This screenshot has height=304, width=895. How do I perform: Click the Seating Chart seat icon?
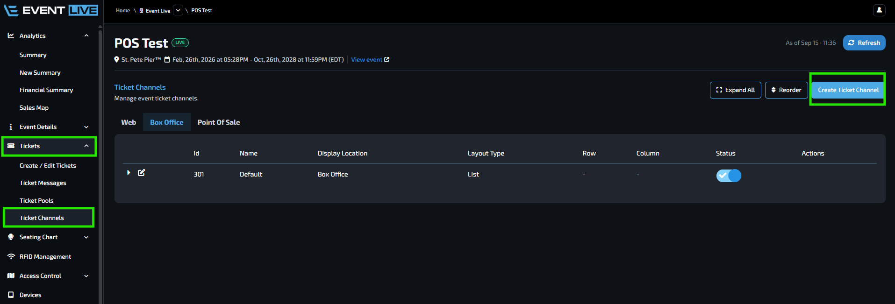point(11,237)
